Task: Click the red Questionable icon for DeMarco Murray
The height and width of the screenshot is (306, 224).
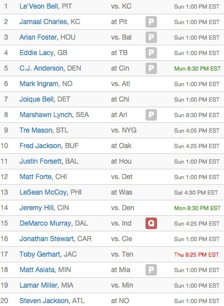Action: [151, 223]
